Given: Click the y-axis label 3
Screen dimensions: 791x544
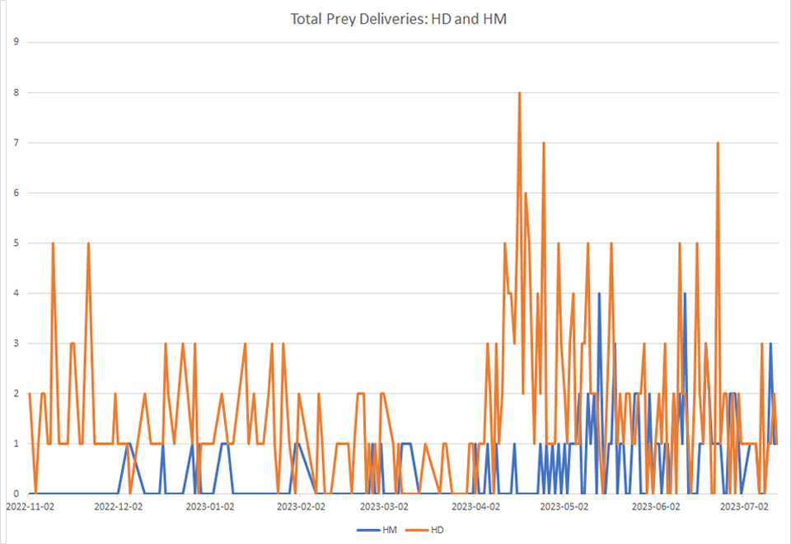Looking at the screenshot, I should coord(16,343).
